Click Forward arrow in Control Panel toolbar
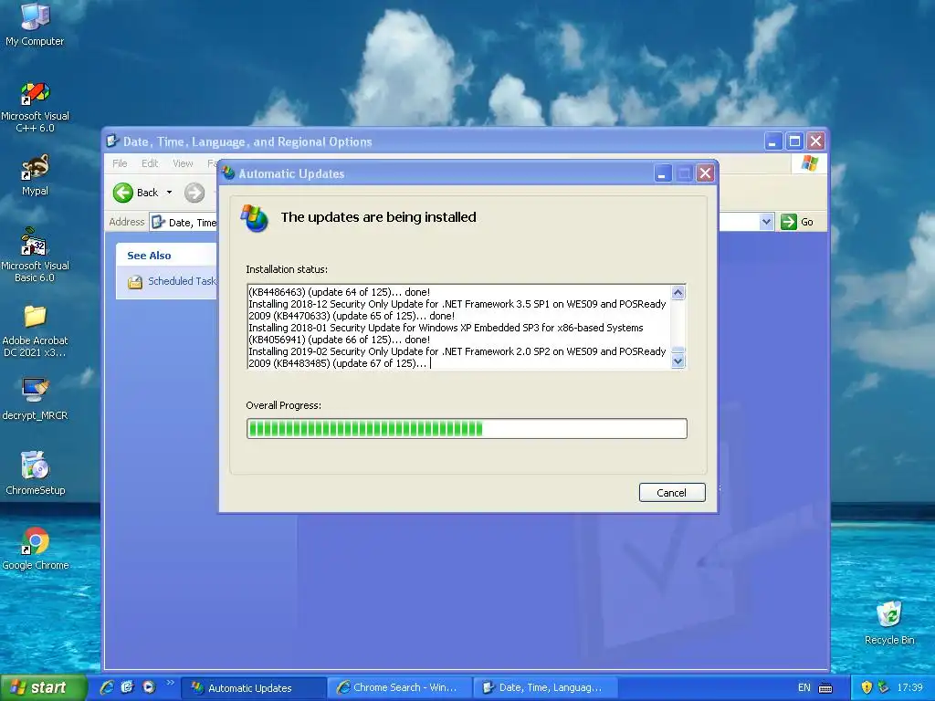The width and height of the screenshot is (935, 701). click(194, 193)
